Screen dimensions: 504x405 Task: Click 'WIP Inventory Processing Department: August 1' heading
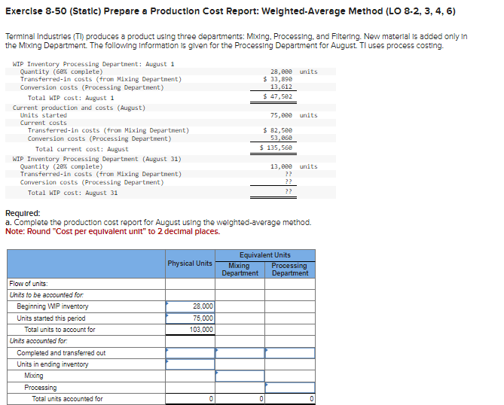[93, 64]
